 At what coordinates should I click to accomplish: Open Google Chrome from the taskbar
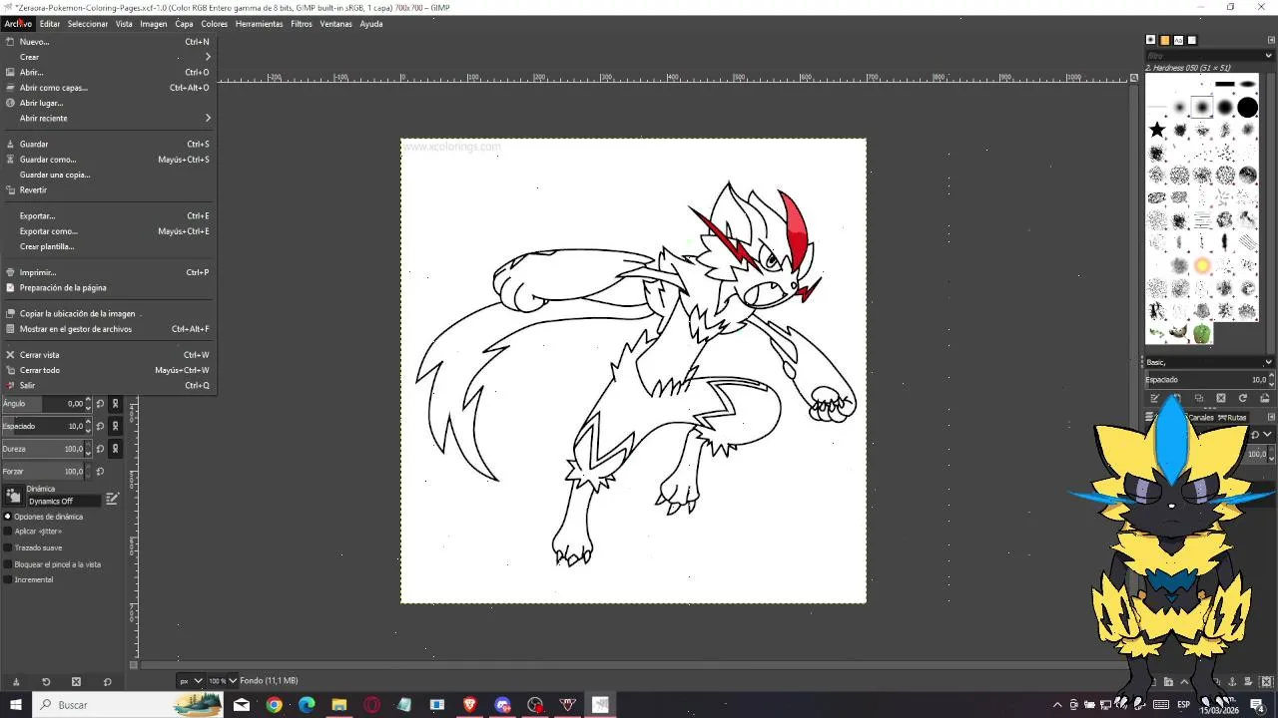point(274,705)
